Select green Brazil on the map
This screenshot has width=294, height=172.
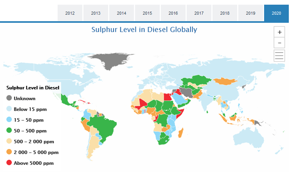click(x=103, y=126)
